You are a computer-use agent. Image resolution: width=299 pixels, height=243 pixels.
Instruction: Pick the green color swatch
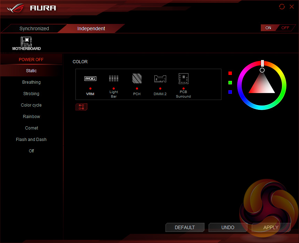point(230,83)
